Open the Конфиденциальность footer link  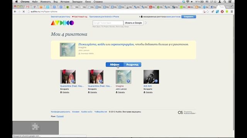[x=61, y=112]
